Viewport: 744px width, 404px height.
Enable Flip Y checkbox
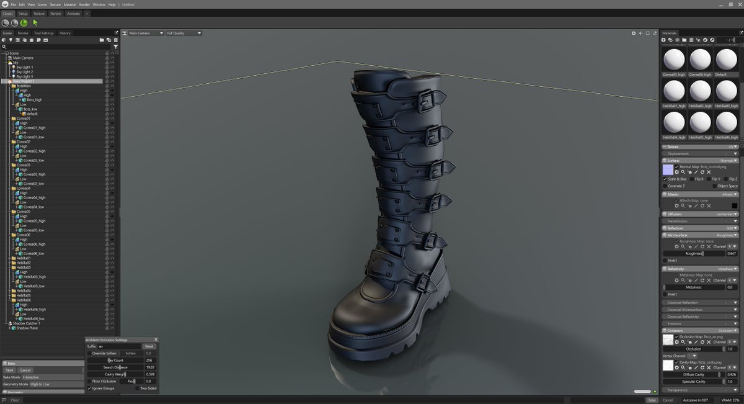click(x=709, y=179)
